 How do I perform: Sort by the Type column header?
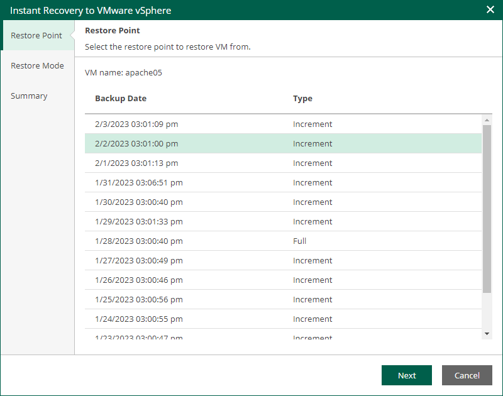302,99
